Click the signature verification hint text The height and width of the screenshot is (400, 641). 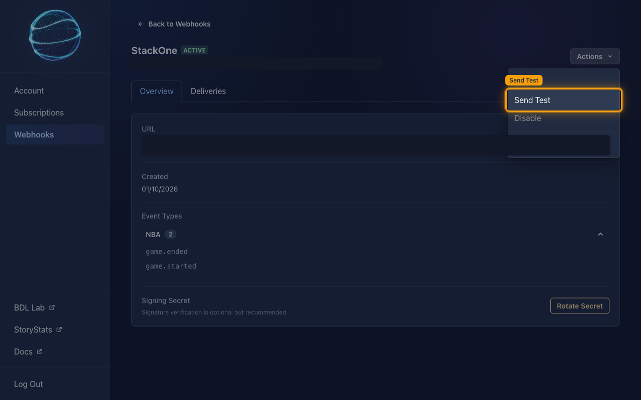click(214, 312)
